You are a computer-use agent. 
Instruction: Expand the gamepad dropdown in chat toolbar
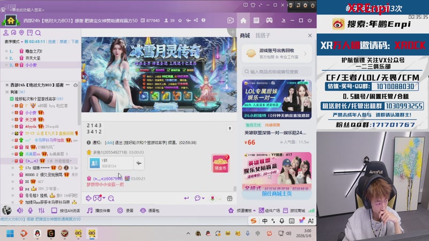click(104, 198)
